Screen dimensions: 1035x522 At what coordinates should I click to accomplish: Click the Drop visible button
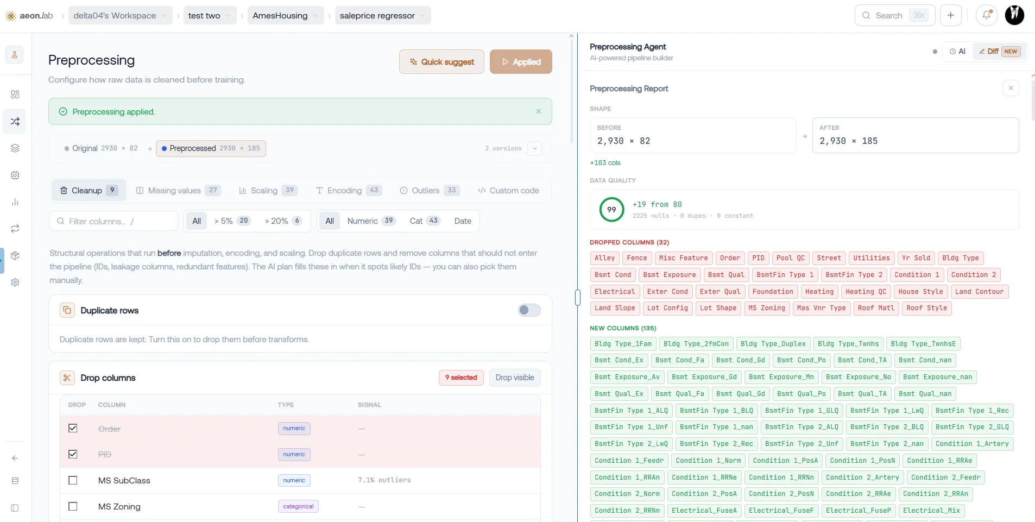click(x=515, y=378)
